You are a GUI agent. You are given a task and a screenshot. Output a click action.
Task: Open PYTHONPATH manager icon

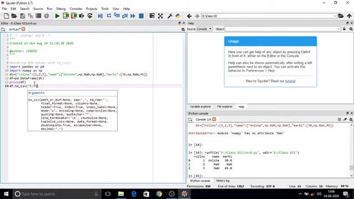tap(178, 16)
